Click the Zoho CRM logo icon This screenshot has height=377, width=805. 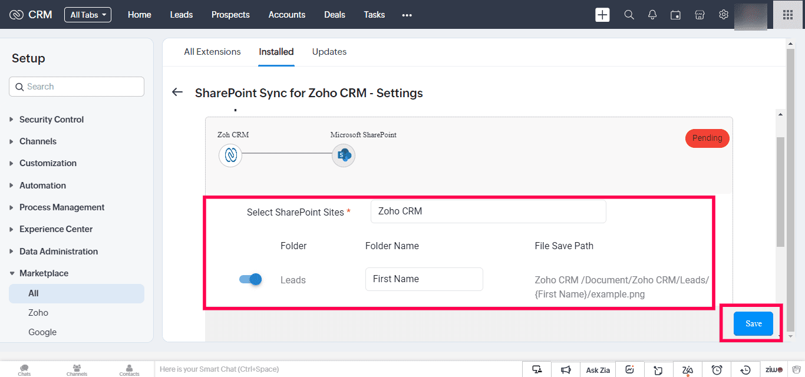click(17, 15)
